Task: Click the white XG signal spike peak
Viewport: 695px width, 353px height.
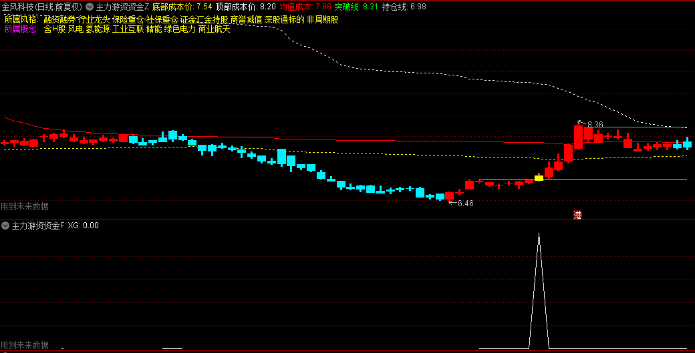Action: (539, 234)
